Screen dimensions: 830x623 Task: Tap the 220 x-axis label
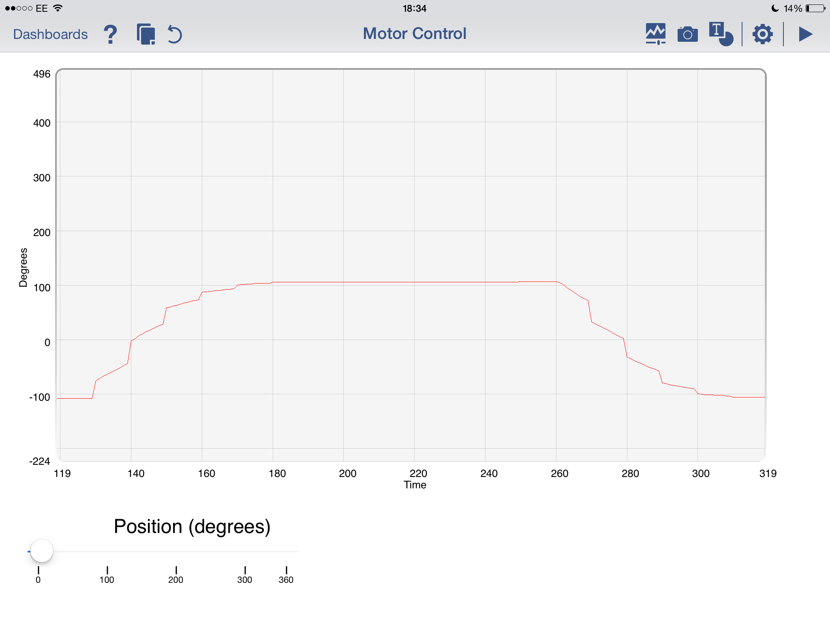click(418, 473)
